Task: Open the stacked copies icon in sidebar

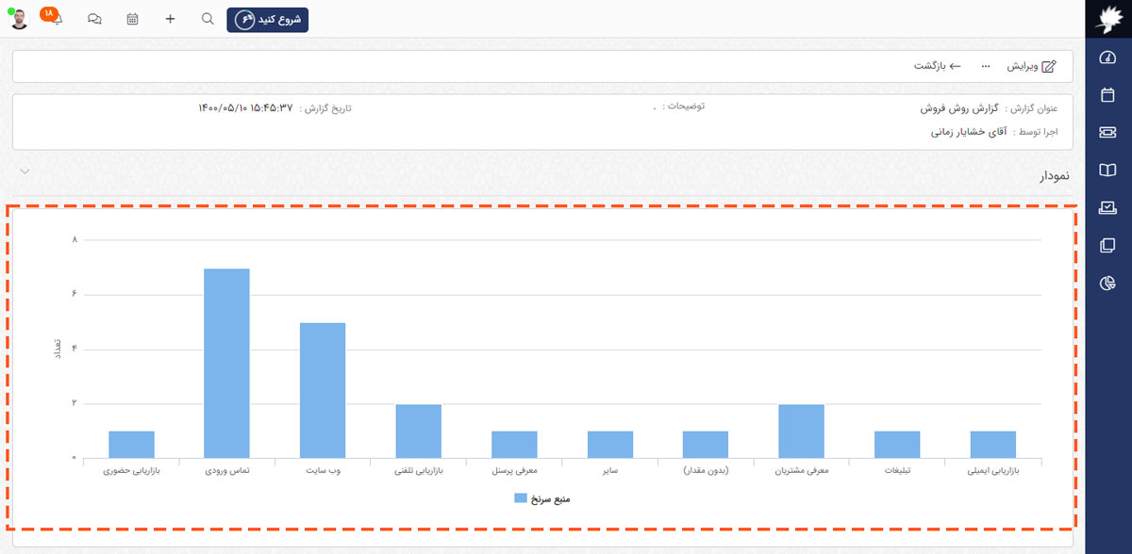Action: click(1108, 246)
